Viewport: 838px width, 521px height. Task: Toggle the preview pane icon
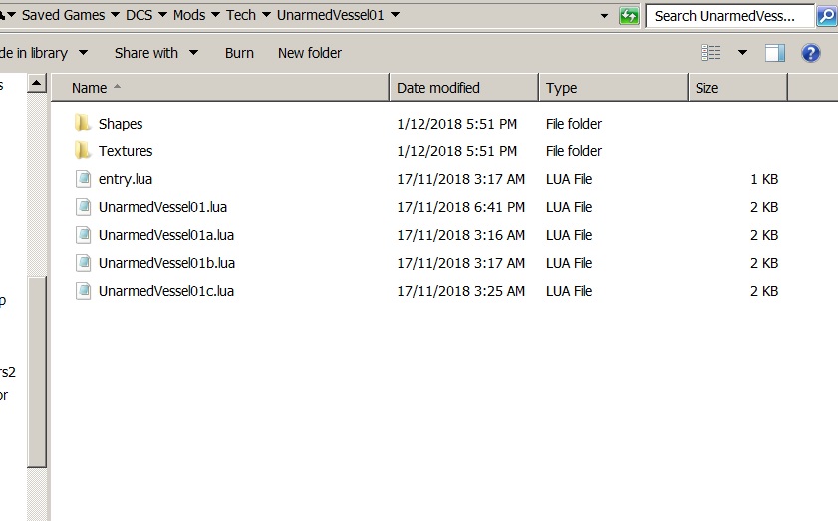click(775, 53)
